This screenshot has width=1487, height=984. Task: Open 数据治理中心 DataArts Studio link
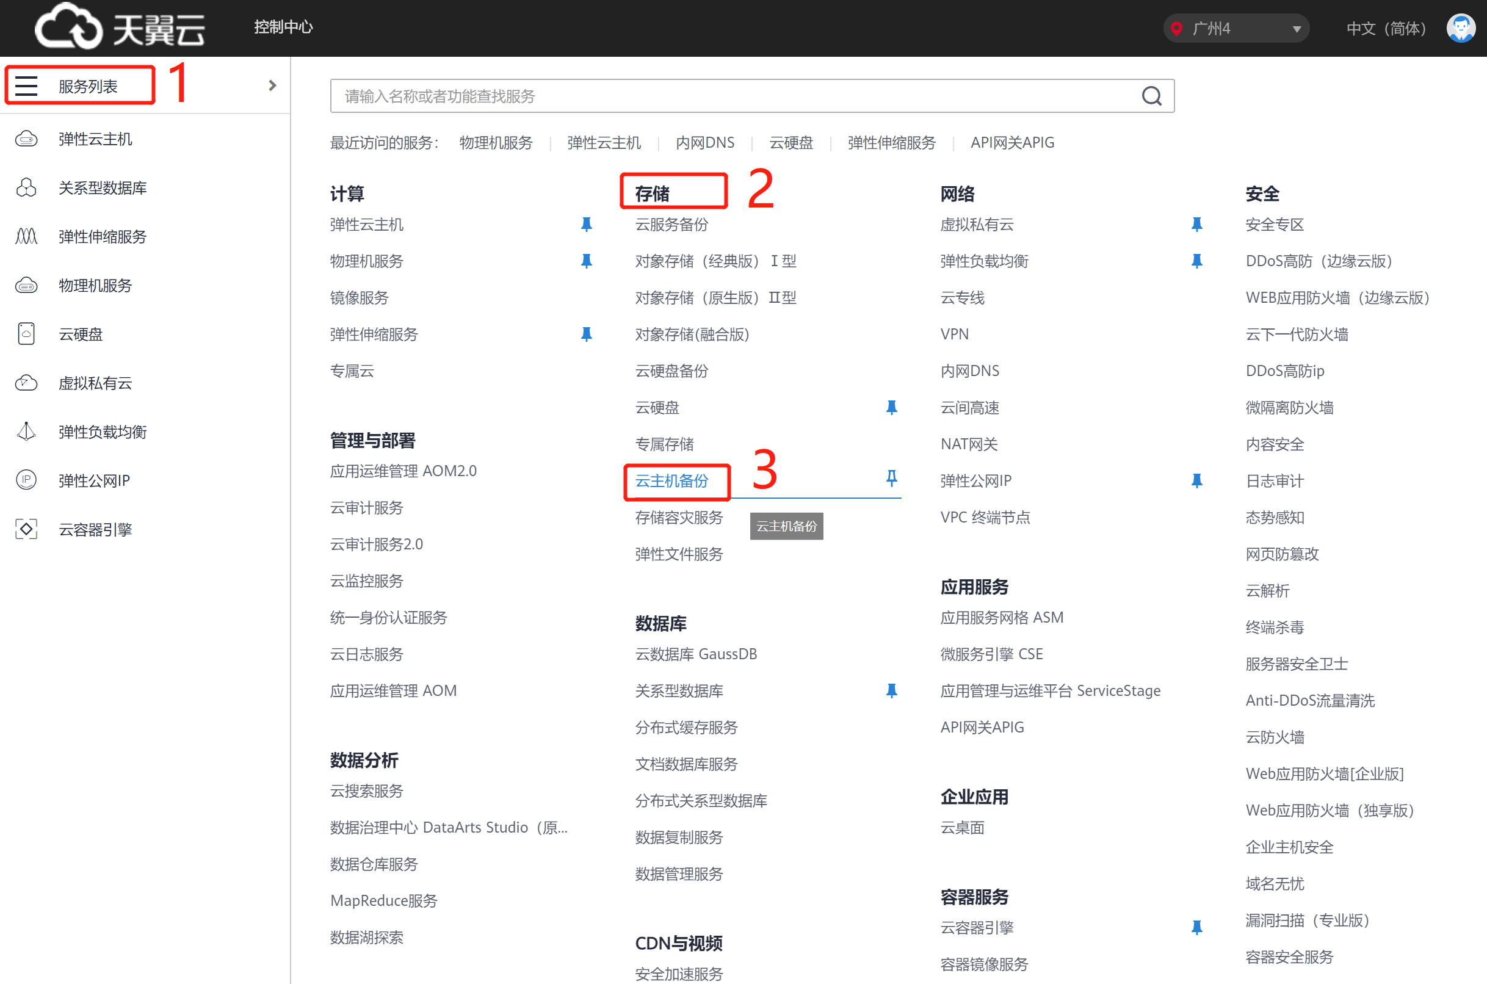[x=449, y=828]
